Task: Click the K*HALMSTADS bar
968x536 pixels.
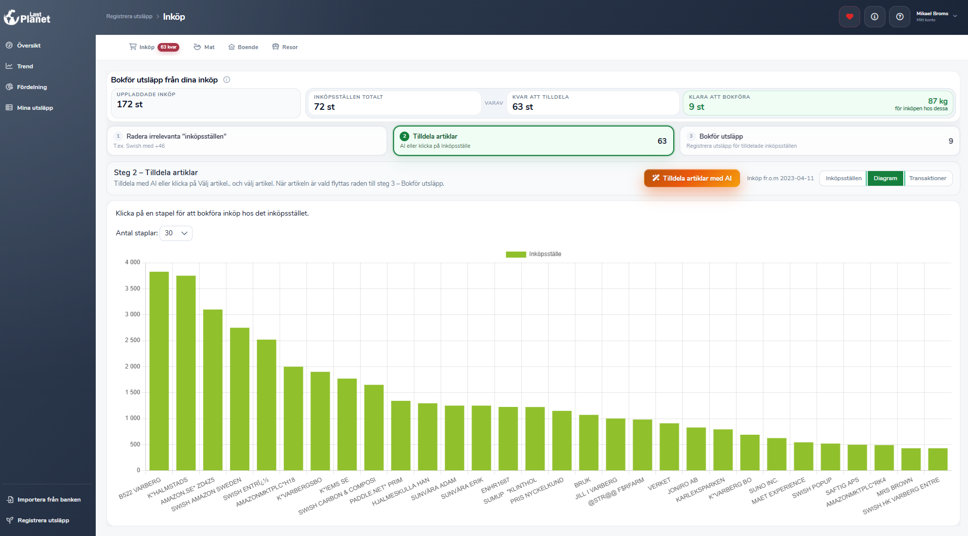Action: pyautogui.click(x=186, y=373)
